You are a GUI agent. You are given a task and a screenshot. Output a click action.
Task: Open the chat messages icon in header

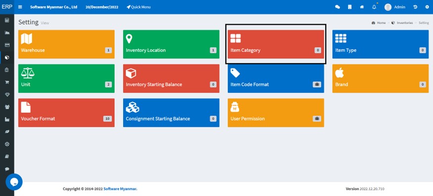338,7
